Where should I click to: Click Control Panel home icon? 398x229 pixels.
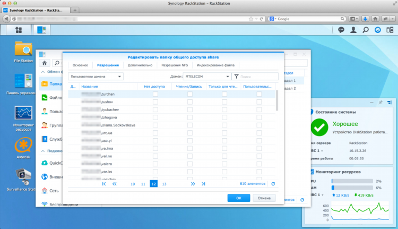(x=45, y=63)
